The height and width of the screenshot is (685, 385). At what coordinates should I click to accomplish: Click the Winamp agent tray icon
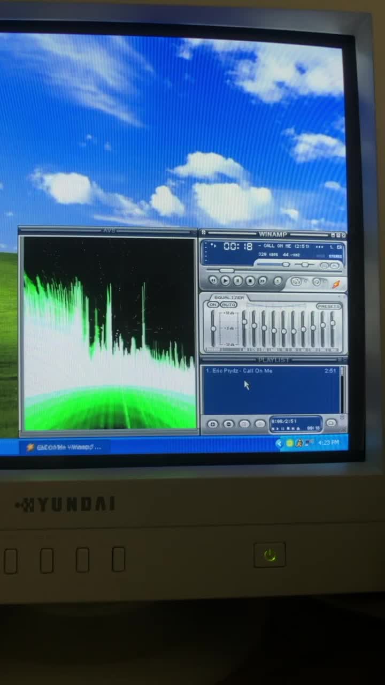pos(299,443)
